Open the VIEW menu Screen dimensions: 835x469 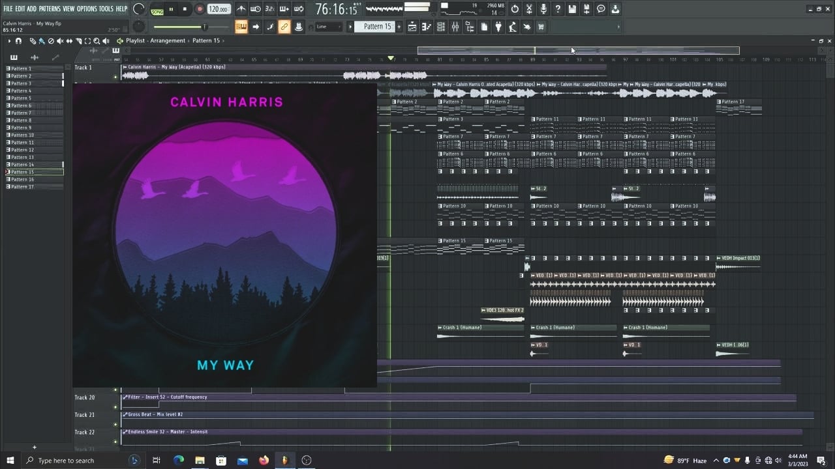click(68, 8)
